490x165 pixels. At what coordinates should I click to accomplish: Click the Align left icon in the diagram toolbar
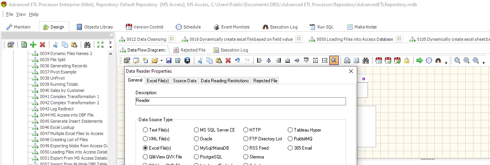click(259, 60)
